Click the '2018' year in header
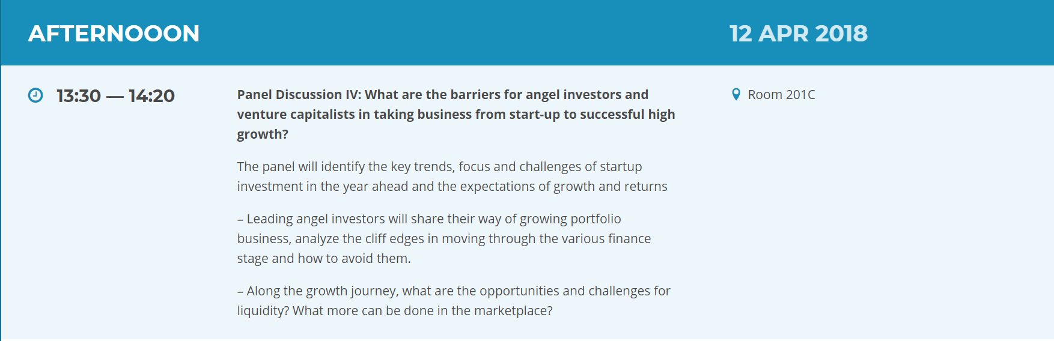The image size is (1054, 341). 841,34
